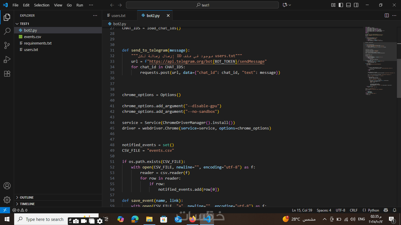Toggle the Panel layout button

click(348, 5)
